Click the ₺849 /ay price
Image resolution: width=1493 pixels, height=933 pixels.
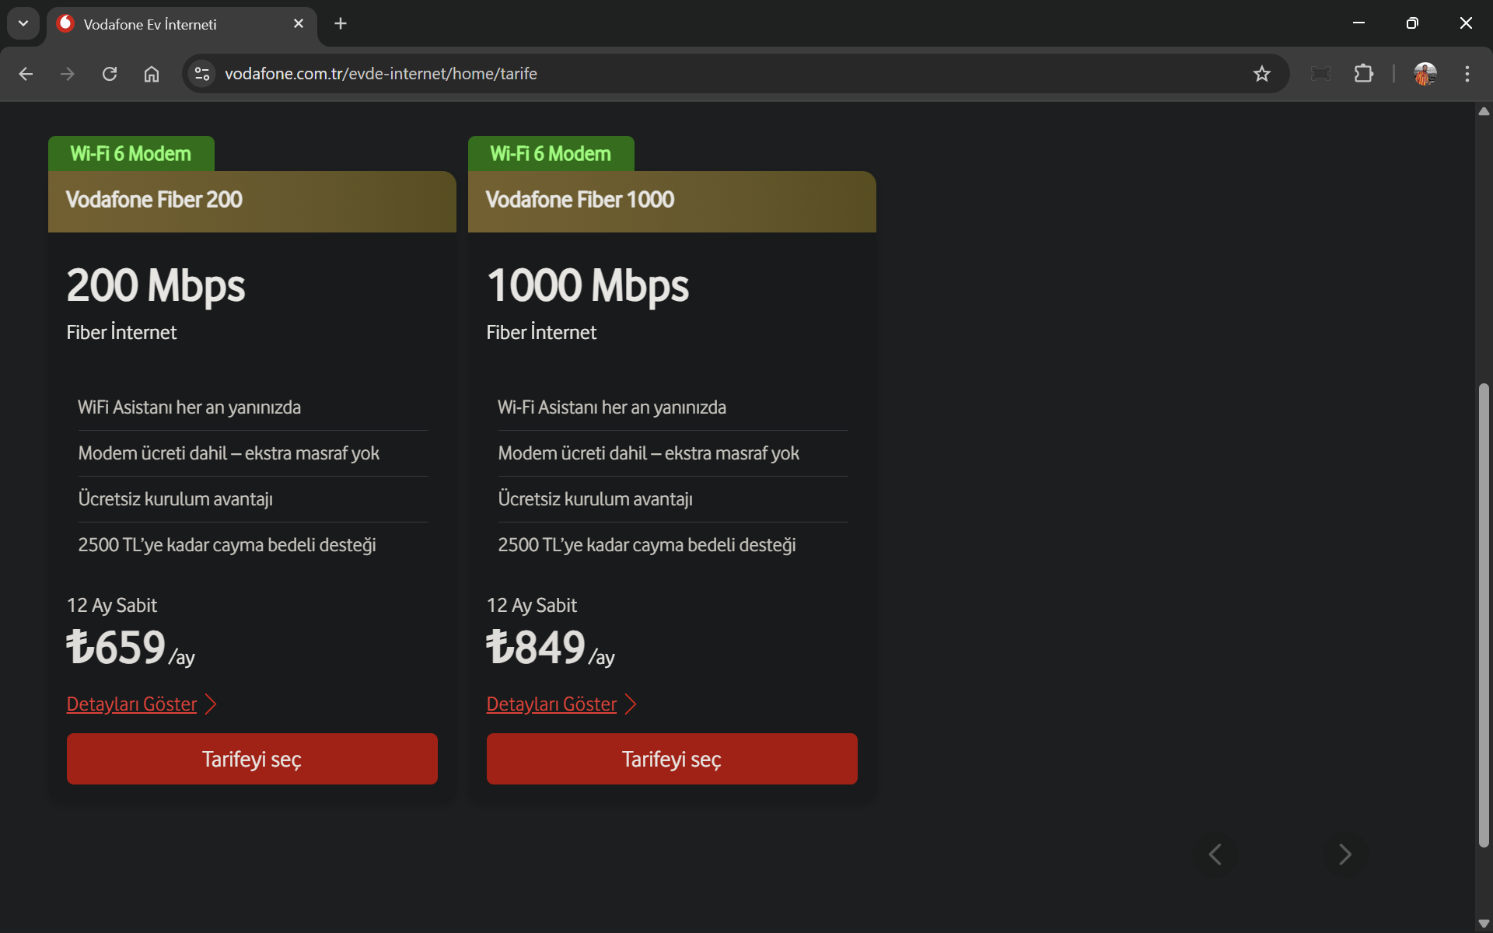tap(551, 648)
